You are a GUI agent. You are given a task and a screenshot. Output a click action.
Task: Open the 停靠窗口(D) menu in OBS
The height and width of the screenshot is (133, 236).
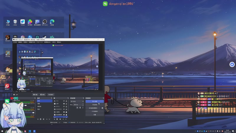tap(32, 42)
